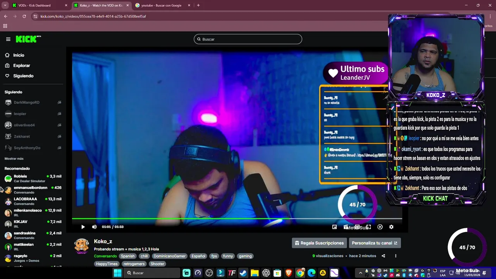Screen dimensions: 496x279
Task: Show hidden system tray icons
Action: tap(360, 273)
